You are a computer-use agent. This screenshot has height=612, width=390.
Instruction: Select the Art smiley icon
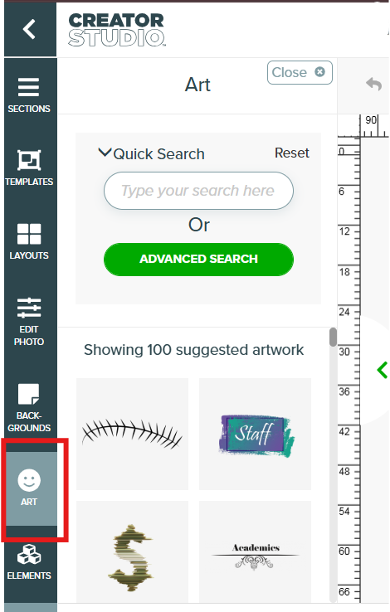click(x=29, y=480)
